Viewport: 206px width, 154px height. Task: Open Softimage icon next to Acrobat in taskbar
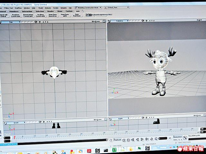[98, 151]
